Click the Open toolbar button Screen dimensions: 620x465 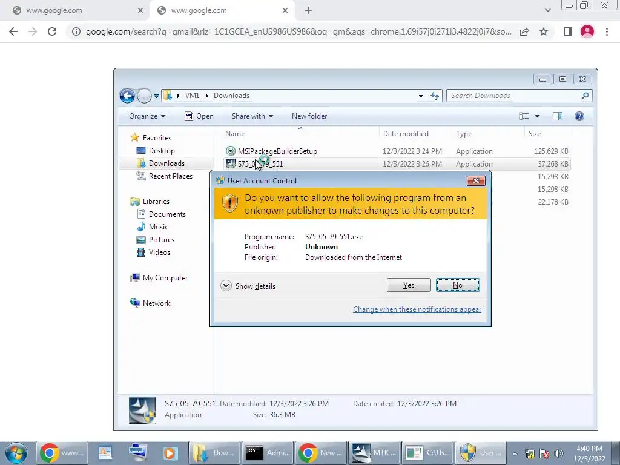[199, 116]
